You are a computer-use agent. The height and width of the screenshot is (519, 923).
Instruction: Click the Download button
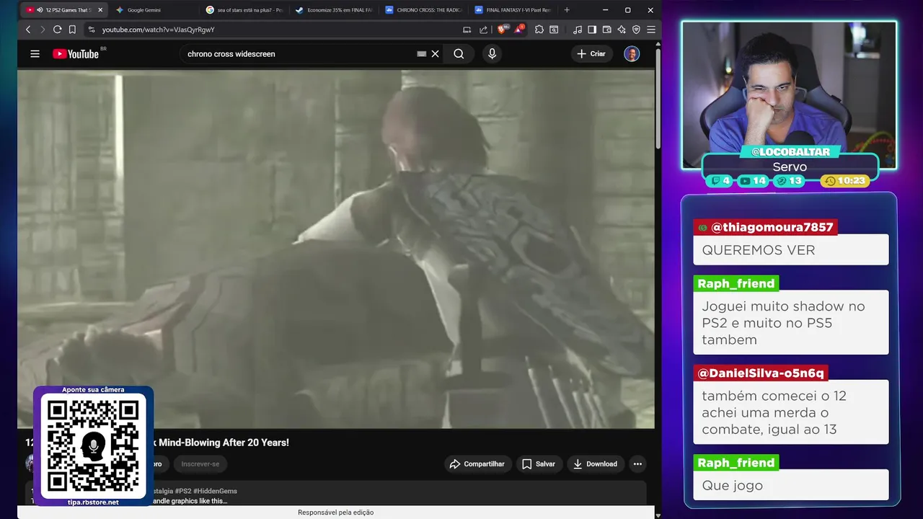(x=596, y=464)
